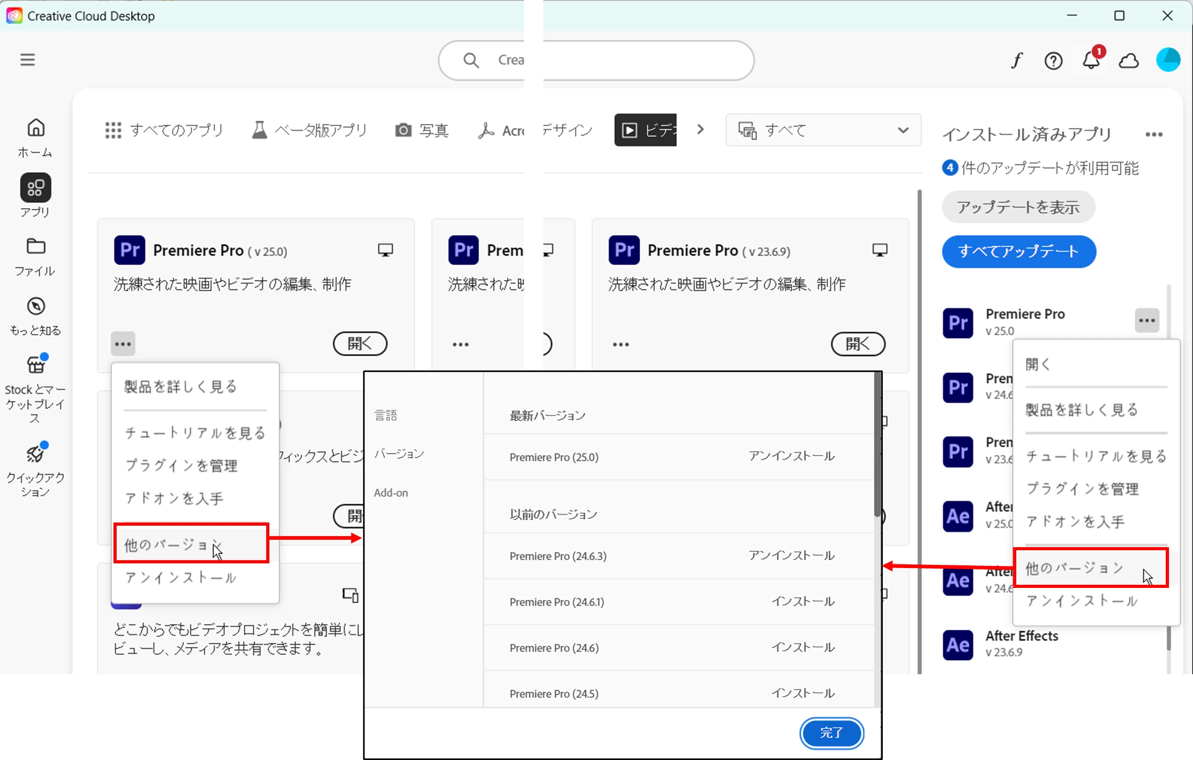Image resolution: width=1193 pixels, height=760 pixels.
Task: Click the すべてアップデート button
Action: tap(1018, 252)
